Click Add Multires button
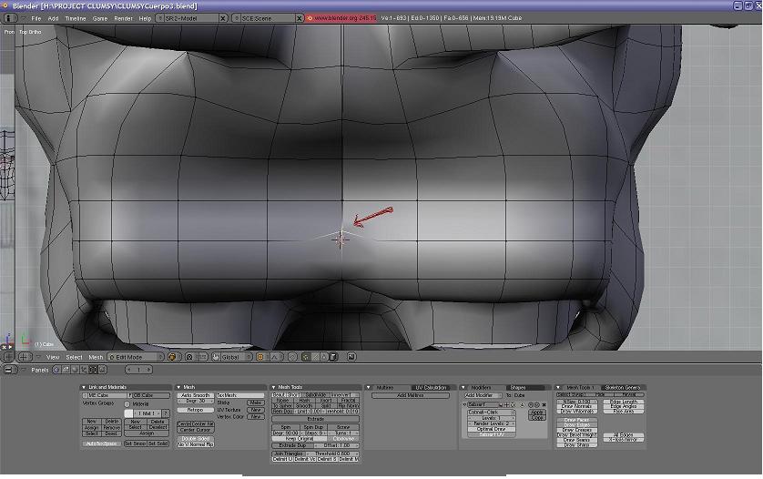 coord(411,395)
